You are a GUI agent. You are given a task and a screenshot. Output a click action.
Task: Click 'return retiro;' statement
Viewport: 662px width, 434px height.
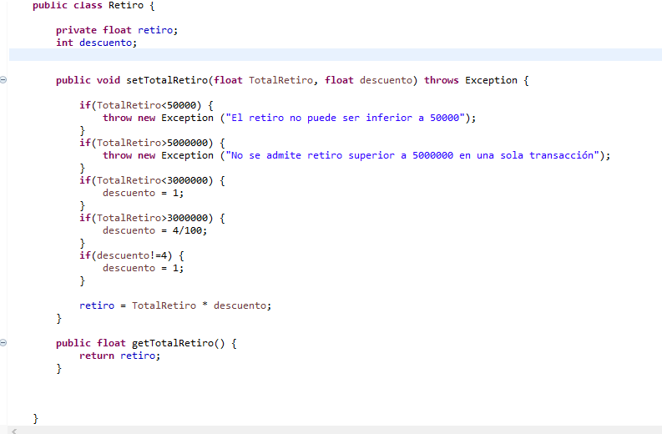coord(120,356)
